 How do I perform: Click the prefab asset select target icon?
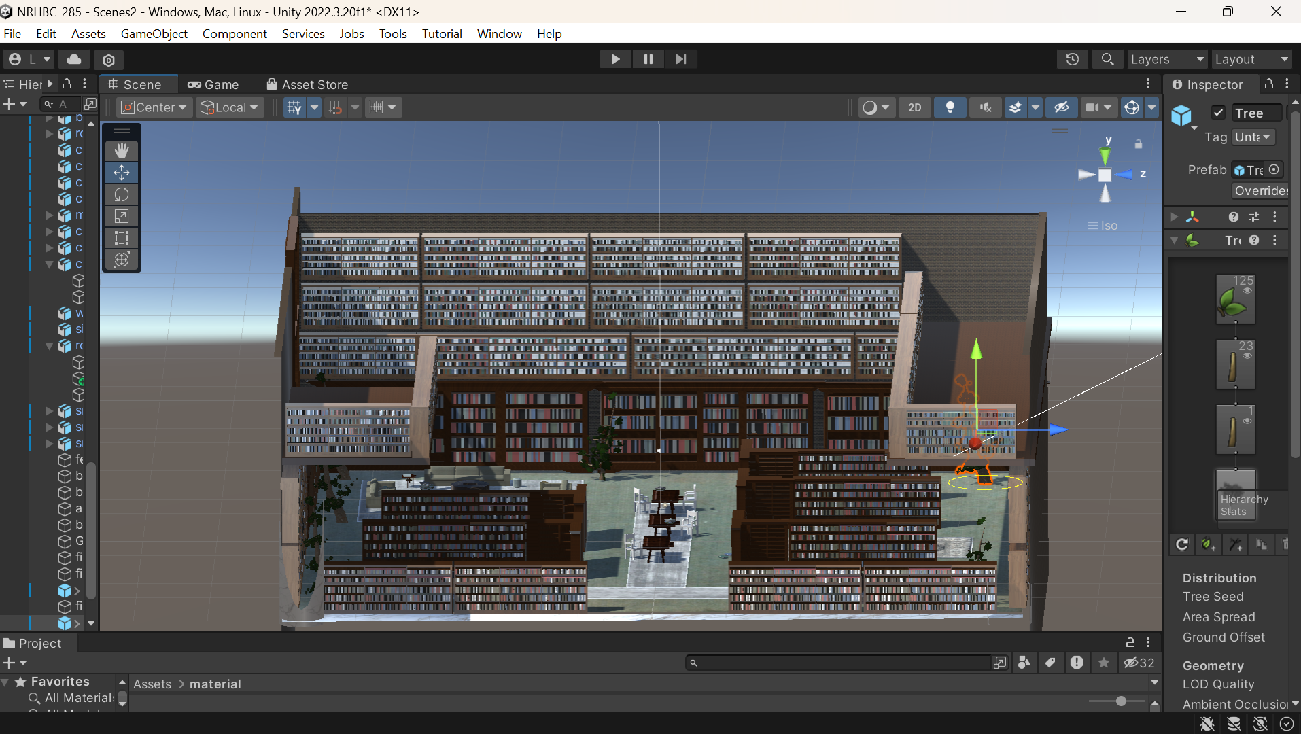1274,169
